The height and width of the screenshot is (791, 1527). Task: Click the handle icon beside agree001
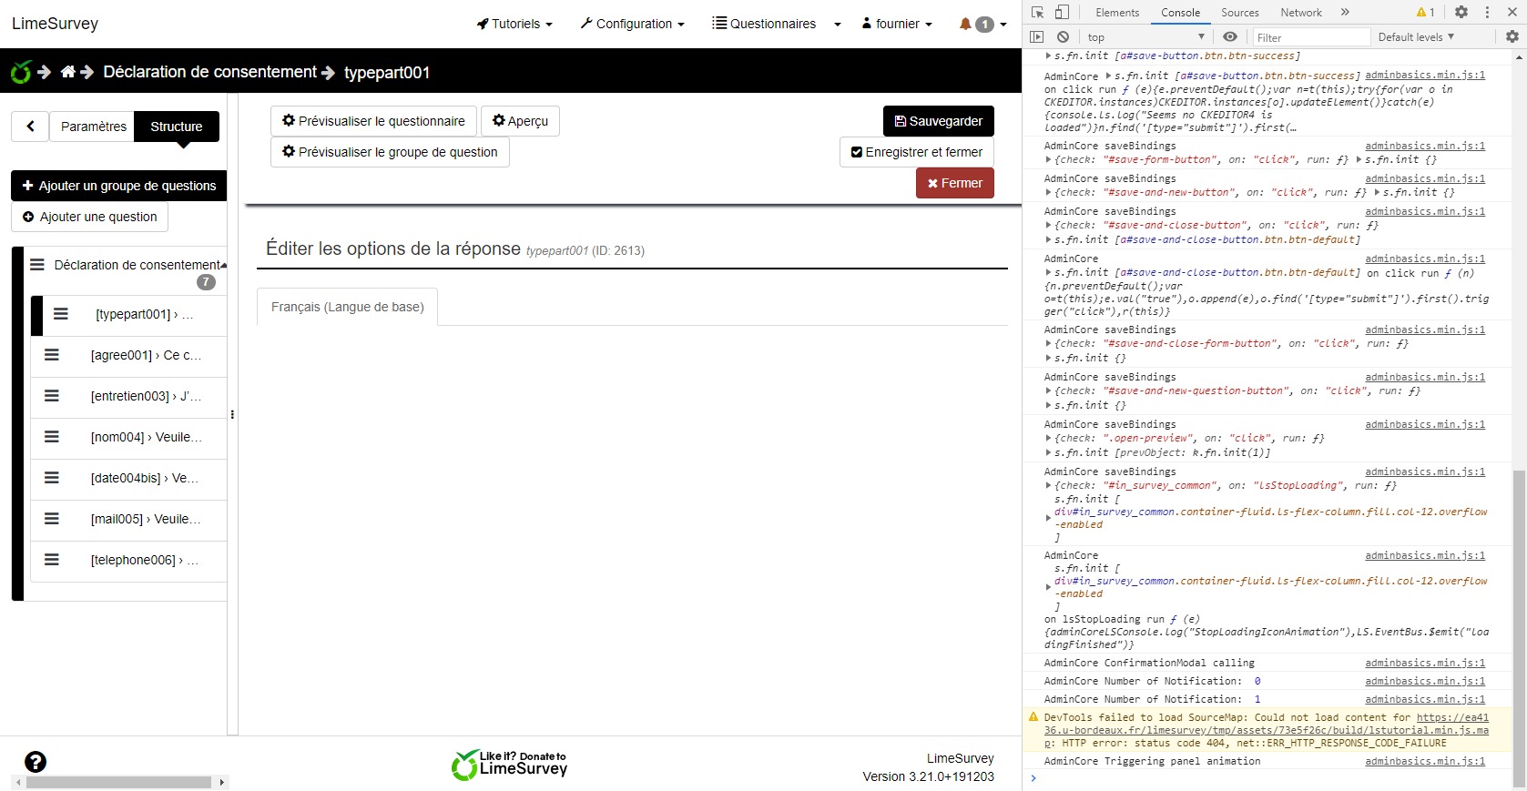52,355
